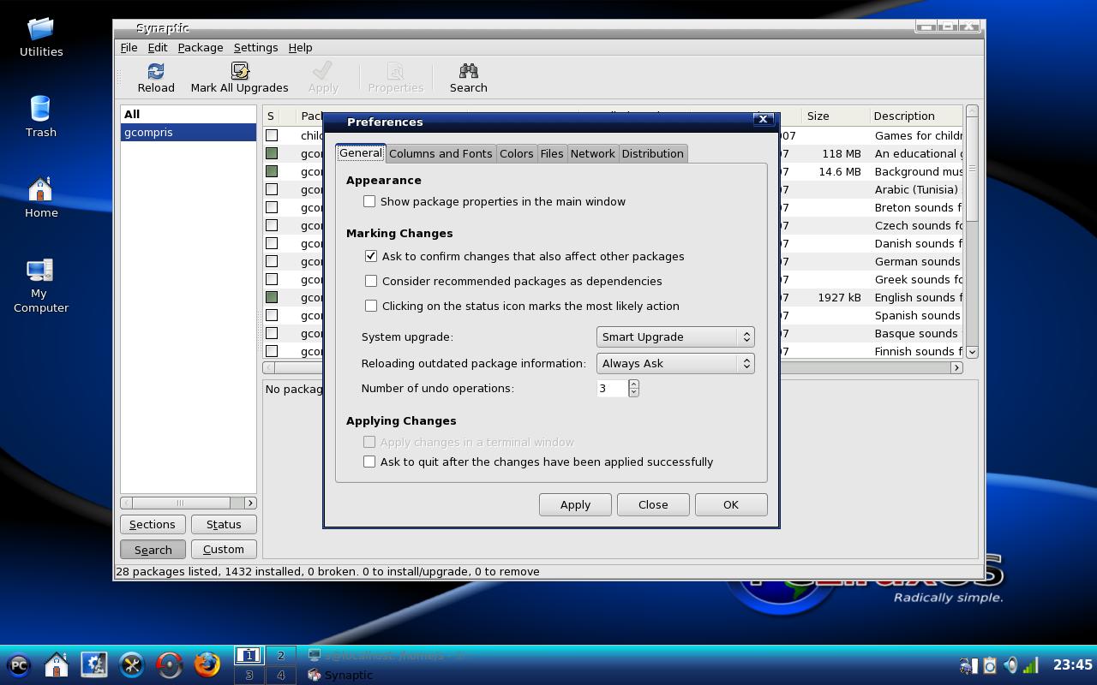Image resolution: width=1097 pixels, height=685 pixels.
Task: Launch the wrench-and-screwdriver tools icon in taskbar
Action: [x=132, y=665]
